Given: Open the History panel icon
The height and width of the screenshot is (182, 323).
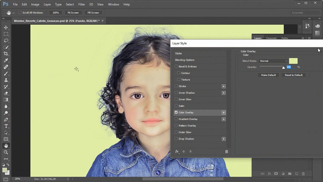Looking at the screenshot, I should (x=307, y=26).
